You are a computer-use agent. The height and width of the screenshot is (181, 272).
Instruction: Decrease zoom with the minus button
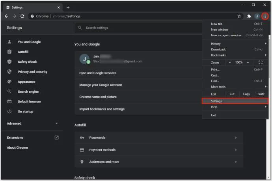(x=230, y=62)
